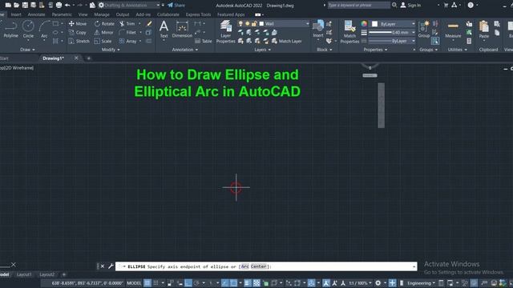The width and height of the screenshot is (513, 288).
Task: Close the Drawing1 file tab
Action: coord(76,58)
